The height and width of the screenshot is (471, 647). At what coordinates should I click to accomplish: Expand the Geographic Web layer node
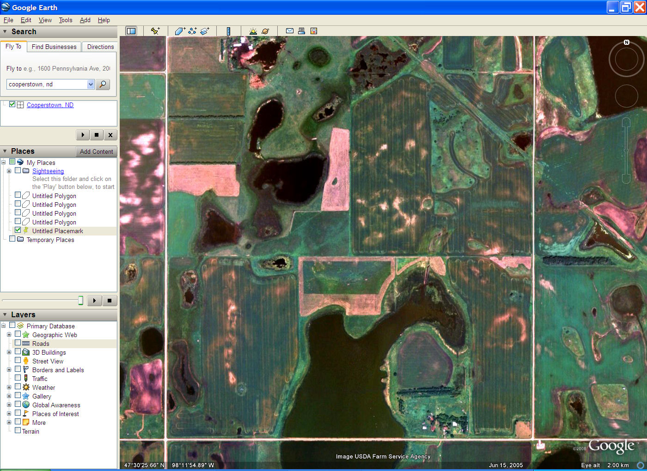(x=9, y=335)
